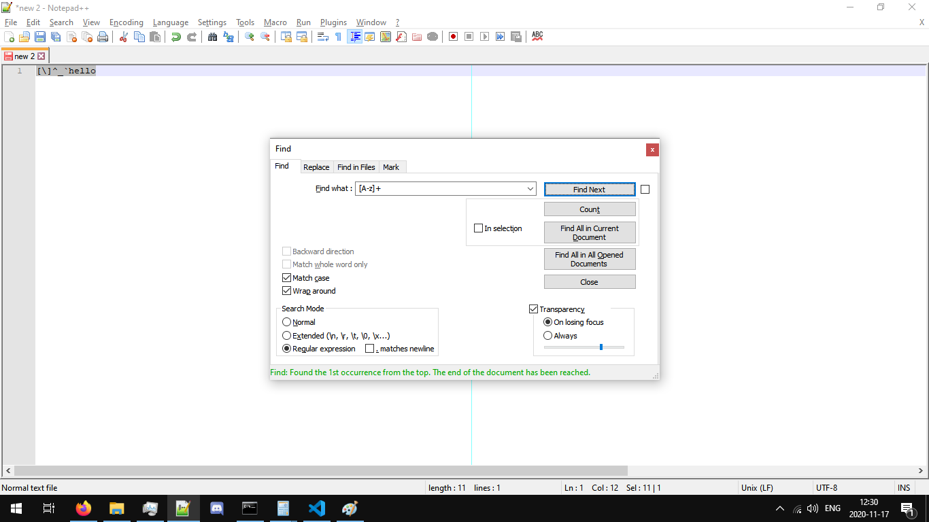The height and width of the screenshot is (522, 929).
Task: Click the Copy toolbar icon
Action: click(139, 37)
